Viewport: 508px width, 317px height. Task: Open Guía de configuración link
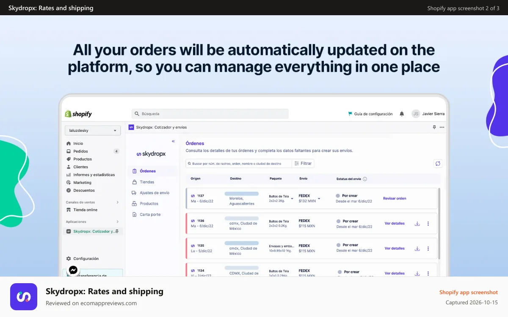[373, 114]
